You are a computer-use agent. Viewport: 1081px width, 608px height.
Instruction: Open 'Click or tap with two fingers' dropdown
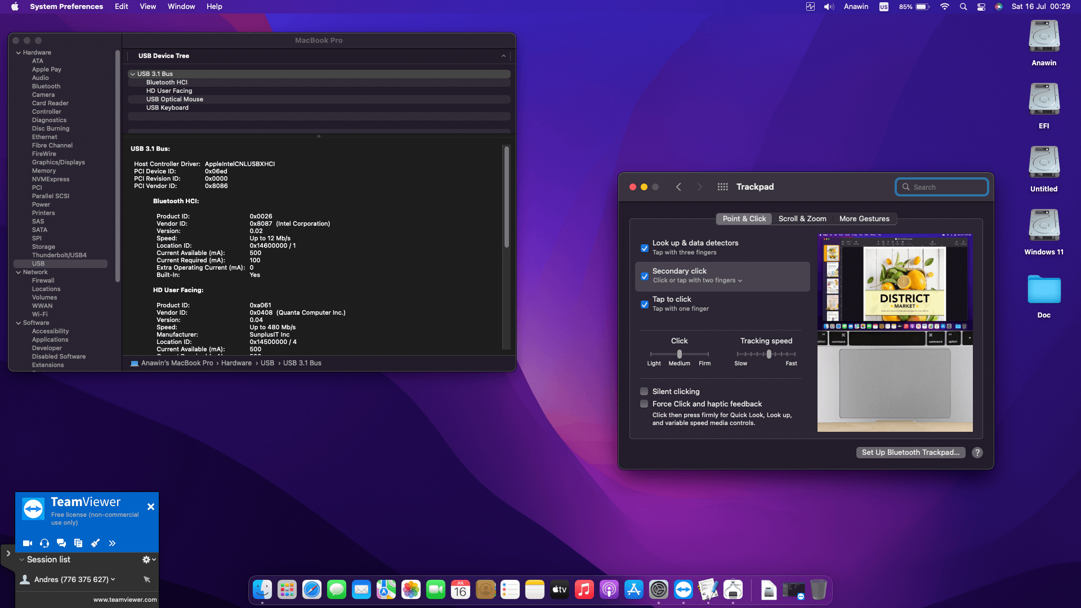click(698, 280)
